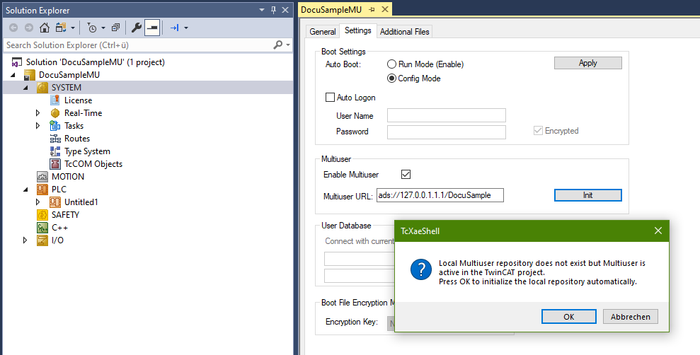
Task: Click the blue arrow Sync toolbar icon
Action: pos(175,28)
